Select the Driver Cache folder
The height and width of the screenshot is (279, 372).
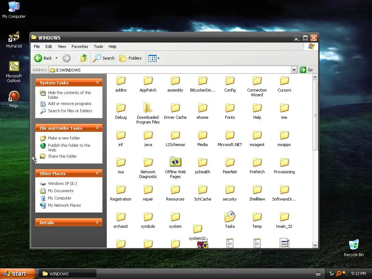coord(175,111)
